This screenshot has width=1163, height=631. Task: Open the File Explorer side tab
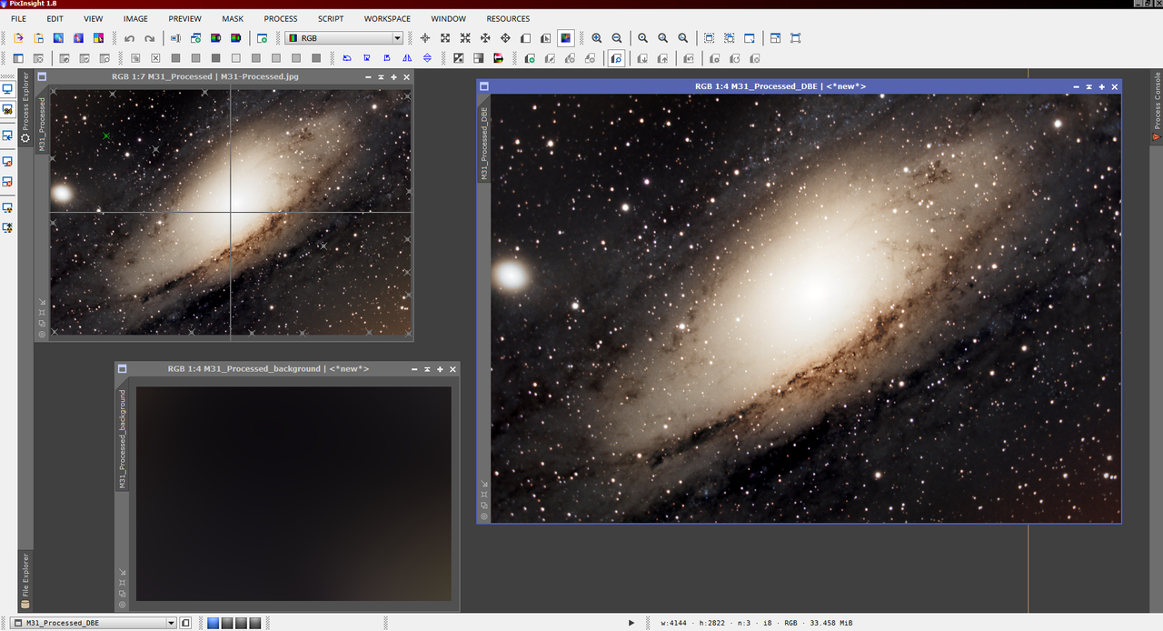tap(25, 580)
